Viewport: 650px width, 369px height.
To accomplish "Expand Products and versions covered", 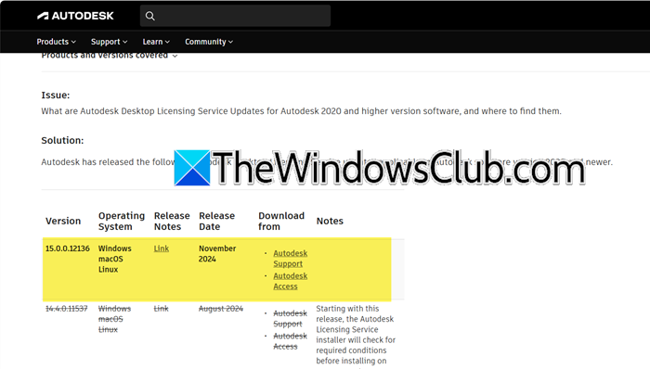I will pos(110,56).
